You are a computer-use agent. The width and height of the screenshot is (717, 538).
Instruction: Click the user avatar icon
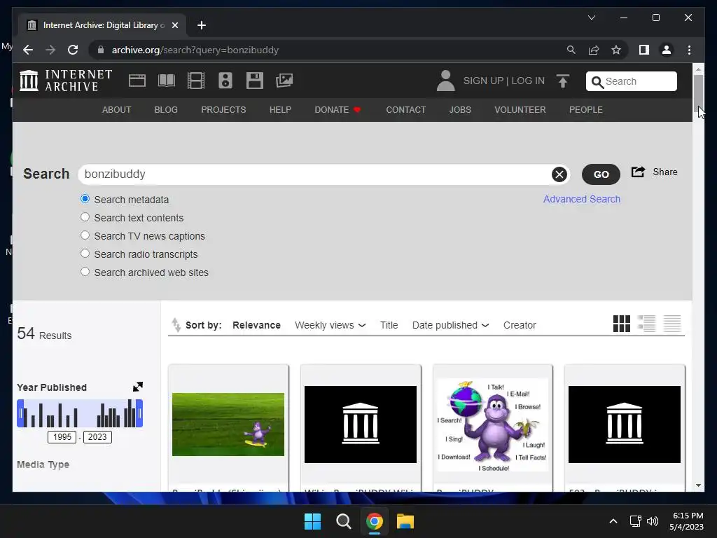(445, 81)
